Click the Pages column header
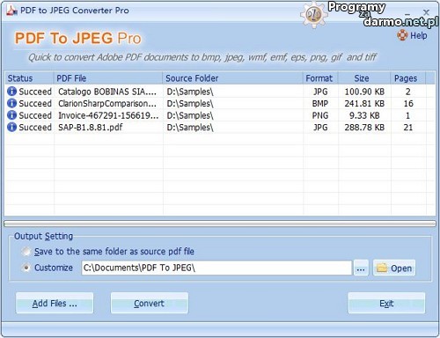 point(408,78)
